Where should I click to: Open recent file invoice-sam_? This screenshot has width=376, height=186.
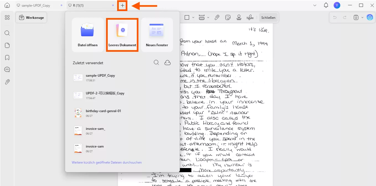coord(122,131)
